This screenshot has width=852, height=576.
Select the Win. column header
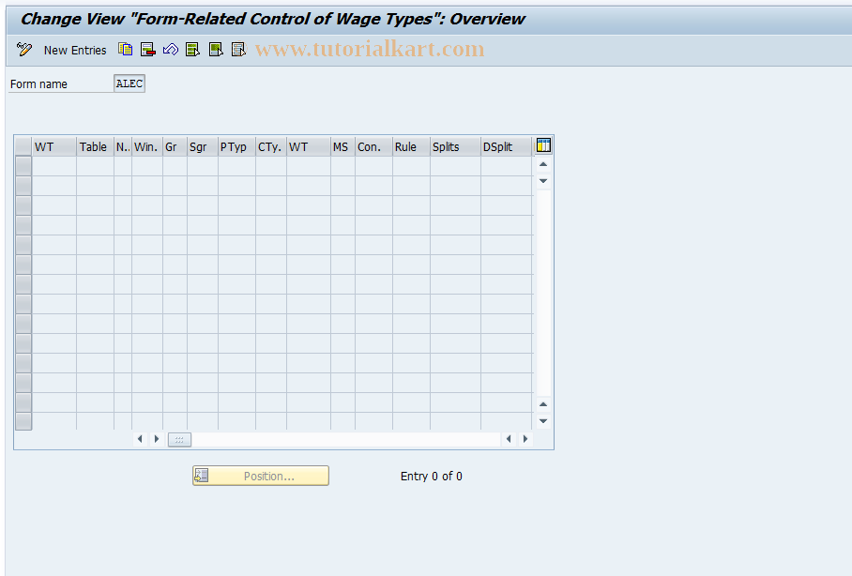(x=147, y=146)
